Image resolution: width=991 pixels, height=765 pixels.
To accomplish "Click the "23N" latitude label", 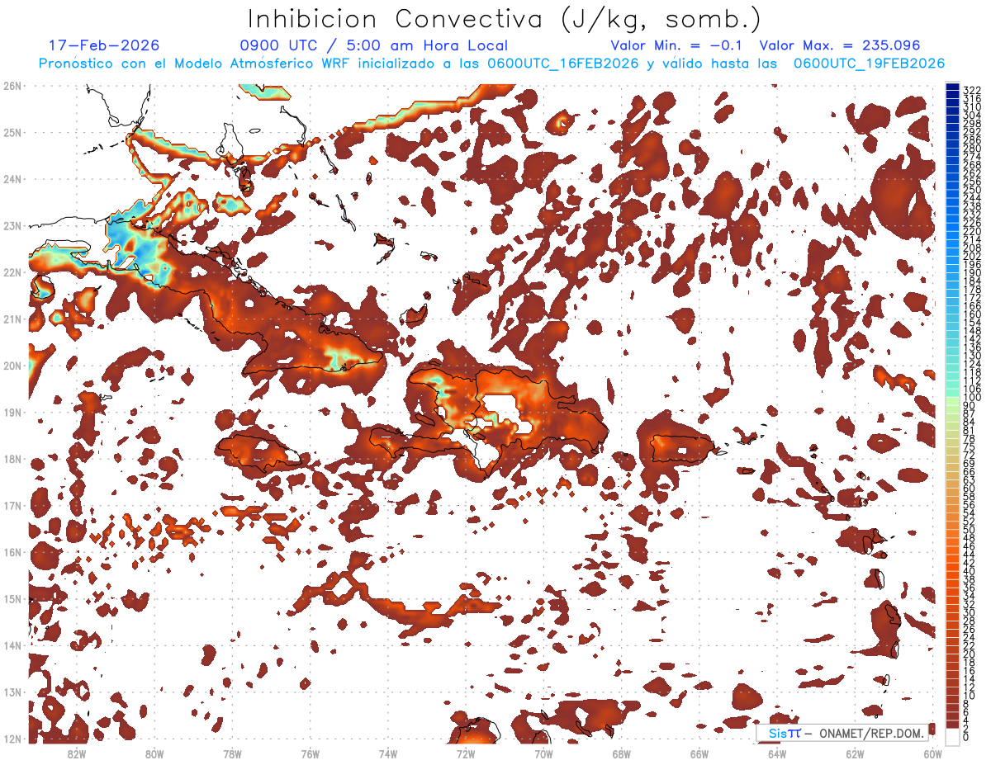I will click(12, 225).
